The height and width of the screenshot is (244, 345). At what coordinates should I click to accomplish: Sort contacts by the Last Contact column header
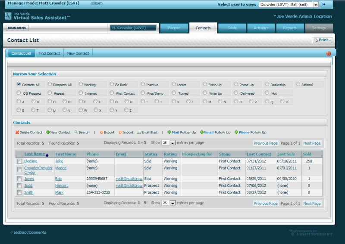click(259, 154)
